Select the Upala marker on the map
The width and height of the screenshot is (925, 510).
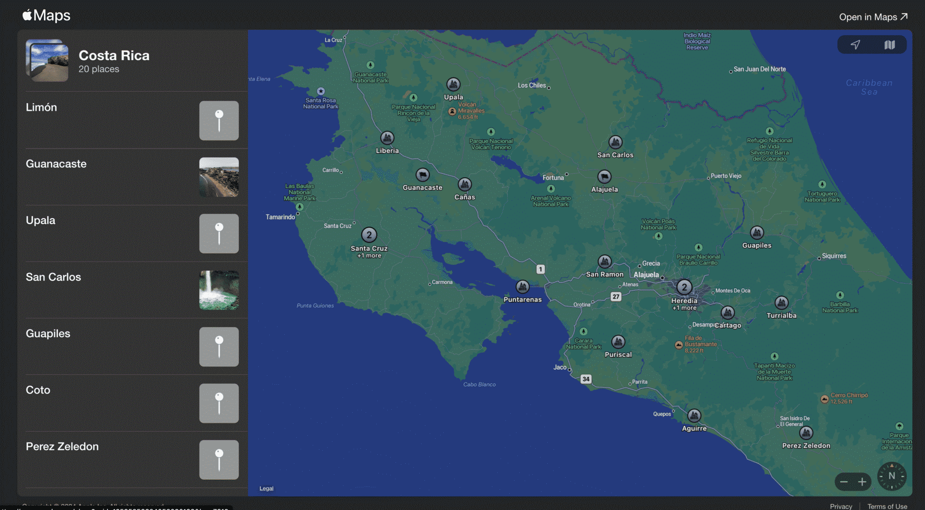click(x=453, y=85)
